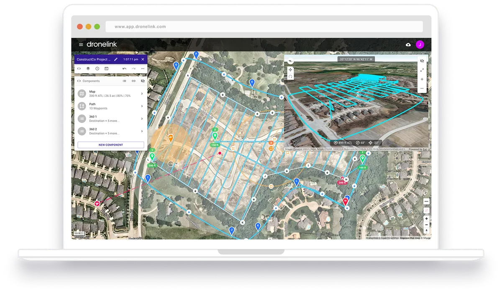This screenshot has height=298, width=502.
Task: Toggle component visibility with the crossed-eye icon
Action: point(143,81)
